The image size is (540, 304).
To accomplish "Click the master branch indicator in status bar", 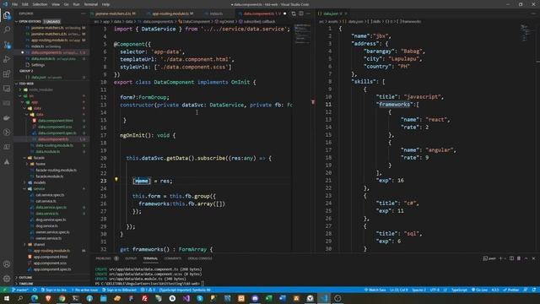I will 20,290.
